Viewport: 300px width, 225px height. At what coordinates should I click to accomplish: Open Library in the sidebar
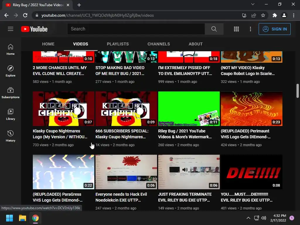coord(11,115)
